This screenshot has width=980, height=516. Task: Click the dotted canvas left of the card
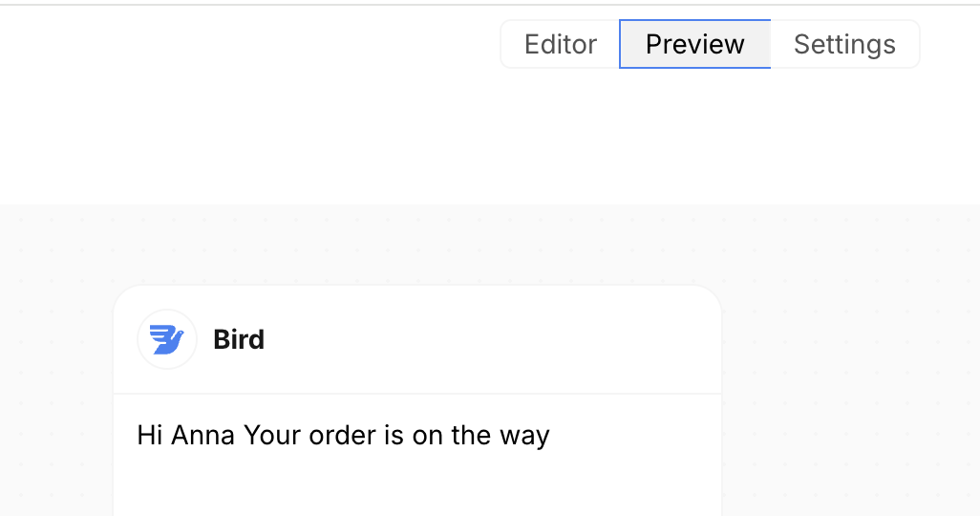pyautogui.click(x=57, y=382)
